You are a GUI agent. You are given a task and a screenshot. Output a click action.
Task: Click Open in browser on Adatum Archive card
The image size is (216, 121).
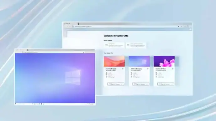[x=164, y=84]
